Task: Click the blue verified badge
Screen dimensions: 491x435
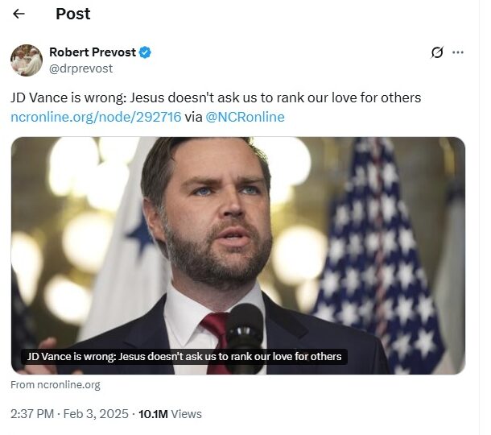Action: [145, 53]
